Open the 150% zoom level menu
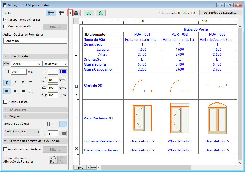The width and height of the screenshot is (245, 172). (x=80, y=167)
